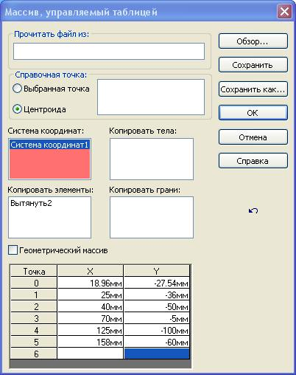296x375 pixels.
Task: Click the Y cell -36мм
Action: click(x=157, y=295)
